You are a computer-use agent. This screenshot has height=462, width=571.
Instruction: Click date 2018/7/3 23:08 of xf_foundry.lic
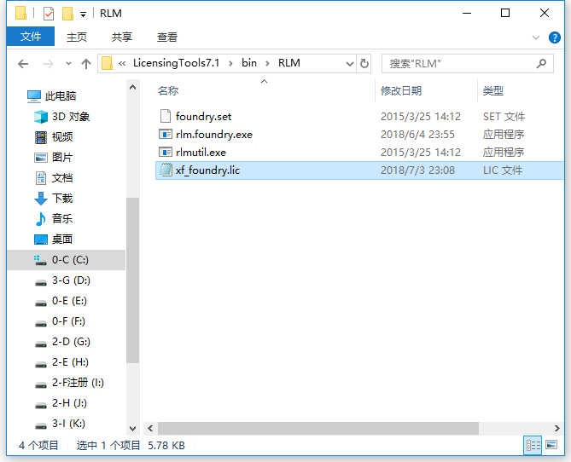[x=417, y=170]
